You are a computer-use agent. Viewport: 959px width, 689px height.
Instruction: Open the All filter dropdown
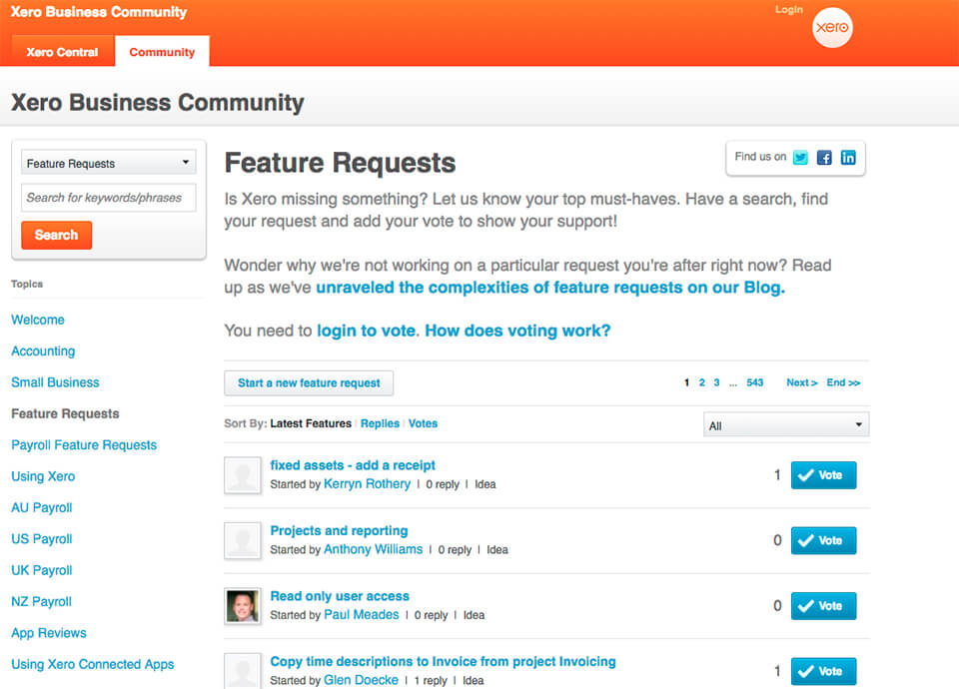click(786, 425)
